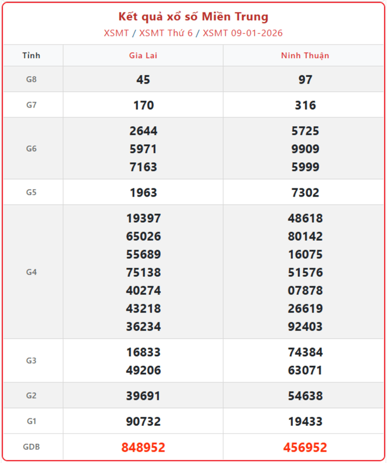The width and height of the screenshot is (387, 463).
Task: Select Gia Lai G4 number 75138
Action: pos(143,272)
